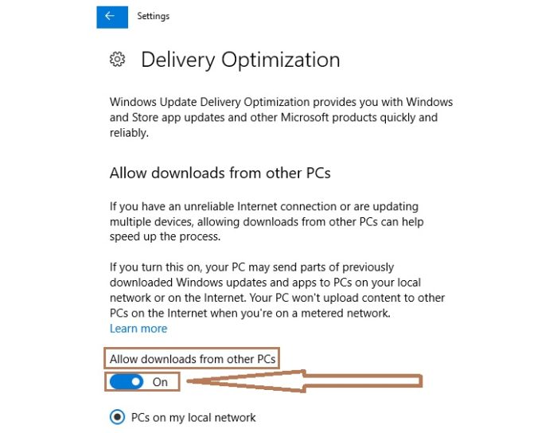This screenshot has height=433, width=557.
Task: Click the boxed Allow downloads from other PCs label
Action: 193,359
